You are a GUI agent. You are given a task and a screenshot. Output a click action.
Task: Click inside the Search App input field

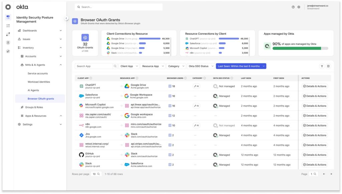click(94, 66)
